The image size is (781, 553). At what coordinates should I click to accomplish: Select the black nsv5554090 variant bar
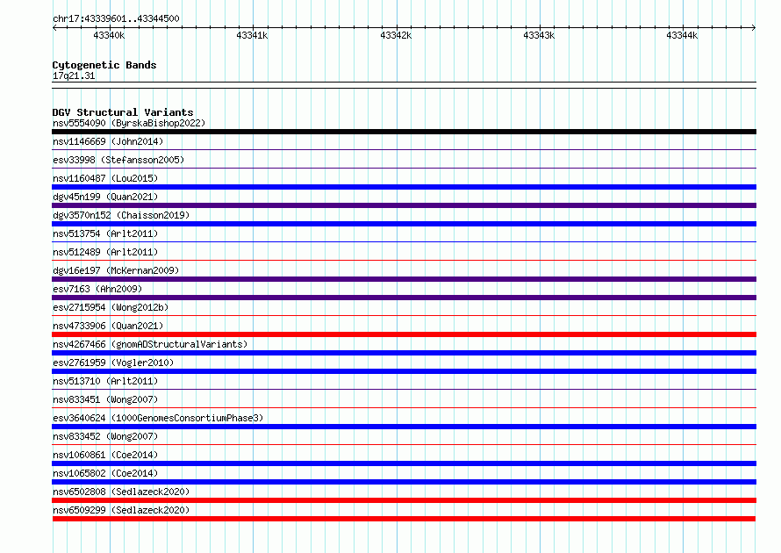404,132
